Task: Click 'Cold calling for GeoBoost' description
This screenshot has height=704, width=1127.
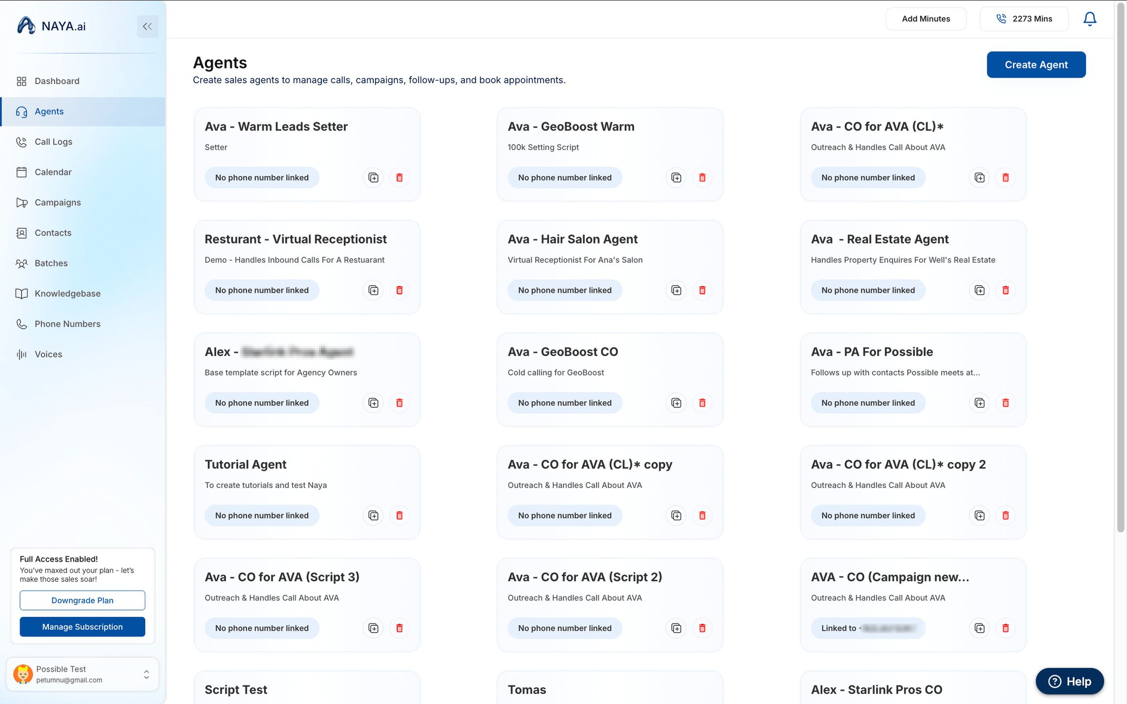Action: 556,373
